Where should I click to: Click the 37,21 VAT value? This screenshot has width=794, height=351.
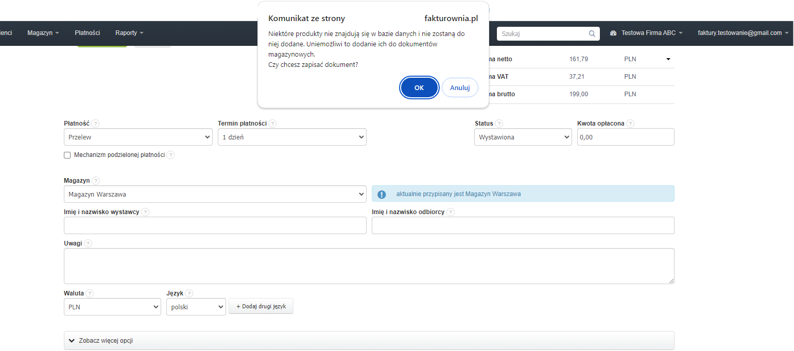pyautogui.click(x=577, y=77)
